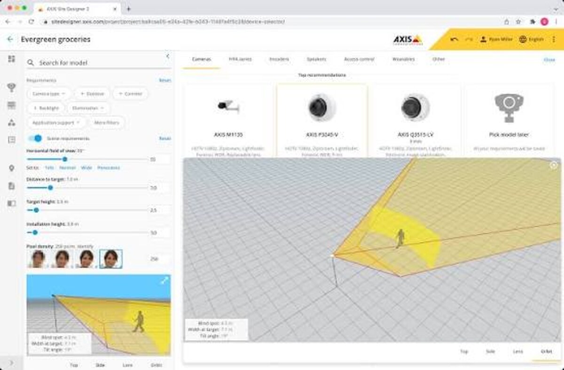
Task: Click the AXIS Q3515-LV dome camera image
Action: pos(415,107)
